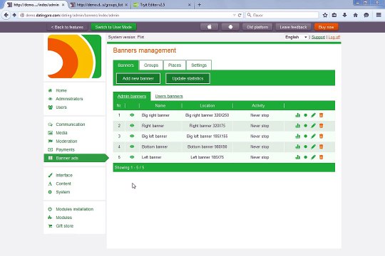Preview Bottom banner via eye icon

(x=132, y=146)
